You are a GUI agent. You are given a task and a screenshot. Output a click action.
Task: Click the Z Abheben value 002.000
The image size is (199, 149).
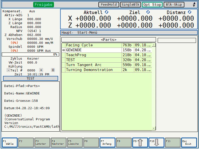pyautogui.click(x=34, y=35)
